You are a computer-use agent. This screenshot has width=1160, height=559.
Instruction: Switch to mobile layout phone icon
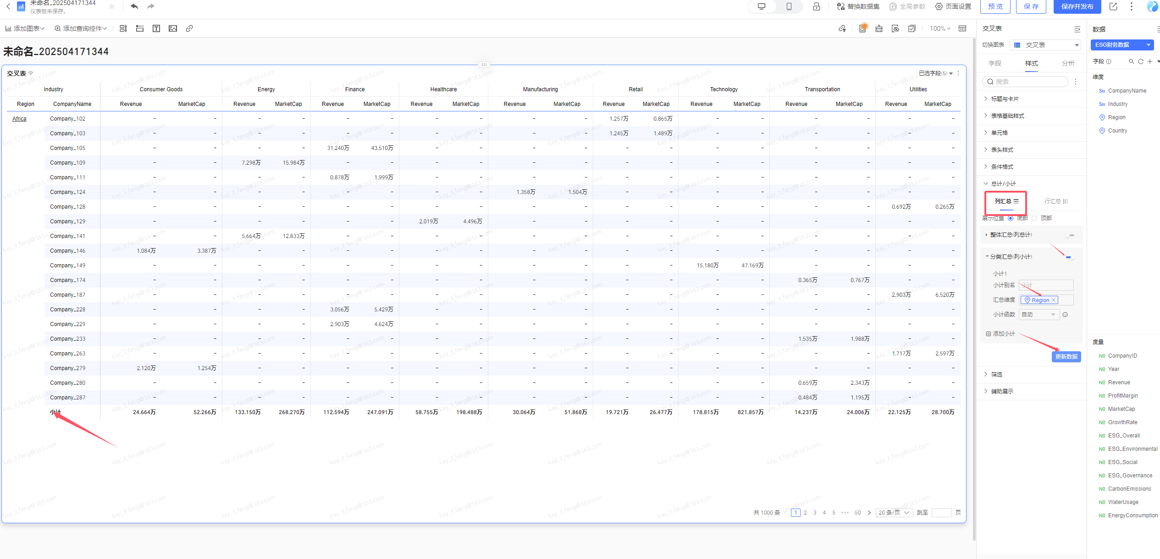[789, 6]
